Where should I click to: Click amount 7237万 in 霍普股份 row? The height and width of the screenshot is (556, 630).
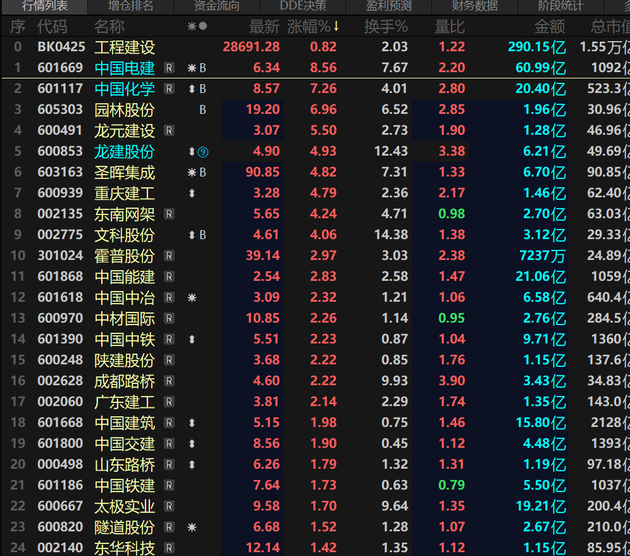542,256
